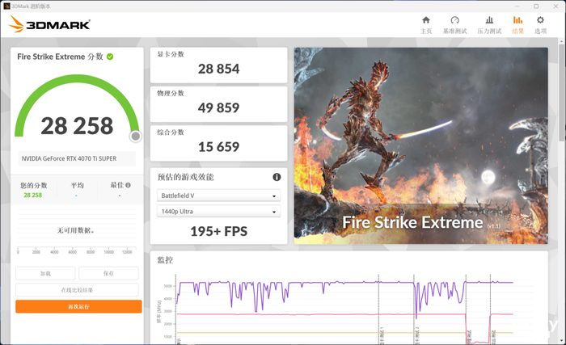Open the Results (结果) tab
This screenshot has width=566, height=345.
pos(517,25)
